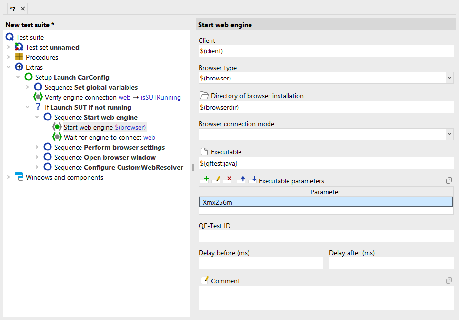459x320 pixels.
Task: Expand the Windows and components node
Action: coord(8,177)
